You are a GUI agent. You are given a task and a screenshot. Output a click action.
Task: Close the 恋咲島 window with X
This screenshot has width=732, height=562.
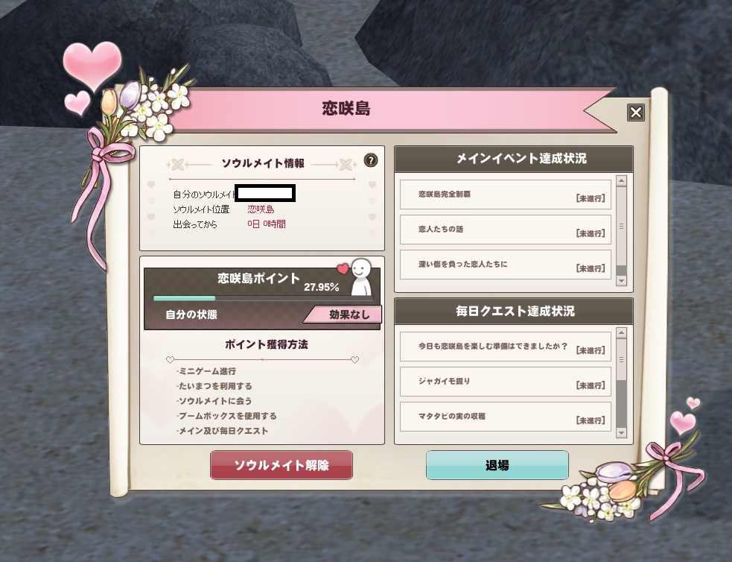636,112
